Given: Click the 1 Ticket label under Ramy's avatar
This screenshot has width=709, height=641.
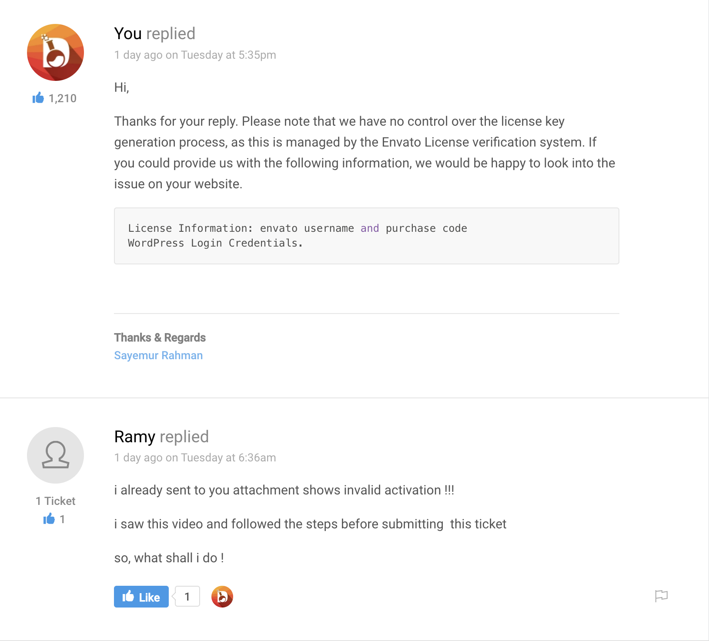Looking at the screenshot, I should tap(55, 501).
